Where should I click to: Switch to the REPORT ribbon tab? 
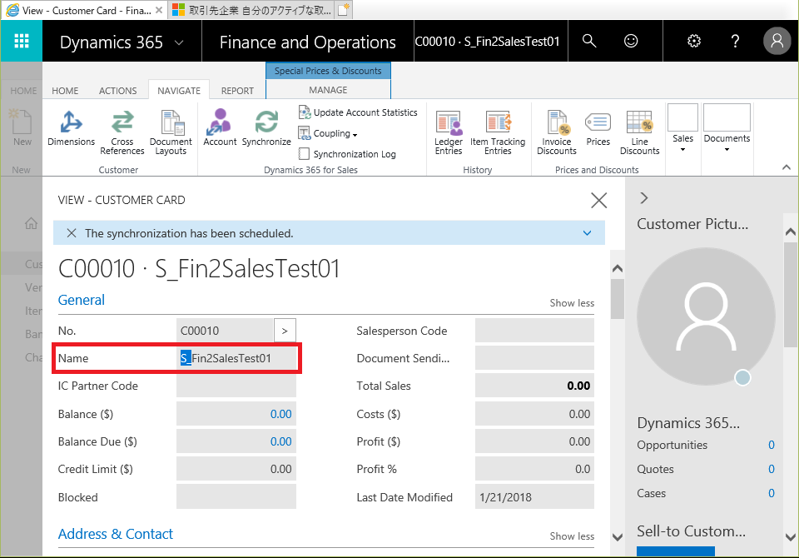point(237,90)
